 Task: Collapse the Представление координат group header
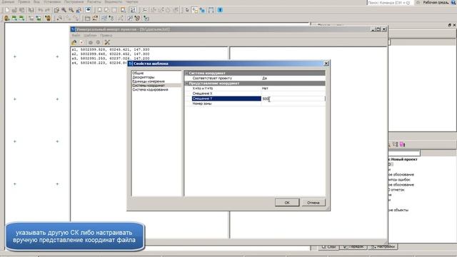click(187, 84)
